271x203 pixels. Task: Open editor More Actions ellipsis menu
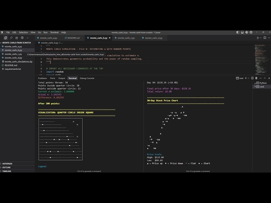point(269,38)
